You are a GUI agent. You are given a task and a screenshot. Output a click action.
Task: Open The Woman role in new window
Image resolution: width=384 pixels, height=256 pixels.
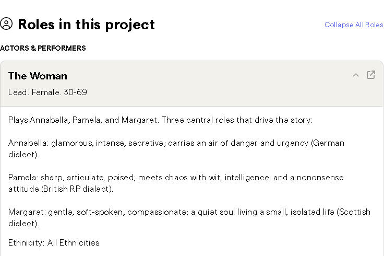click(371, 75)
